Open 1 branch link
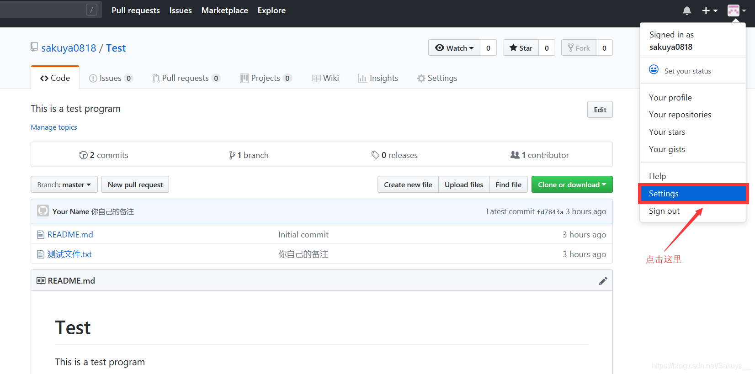 coord(249,155)
